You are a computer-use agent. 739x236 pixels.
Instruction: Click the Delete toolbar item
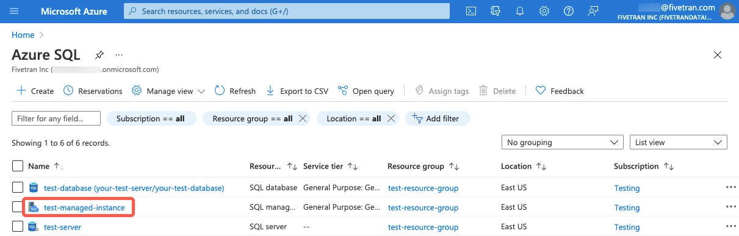497,91
